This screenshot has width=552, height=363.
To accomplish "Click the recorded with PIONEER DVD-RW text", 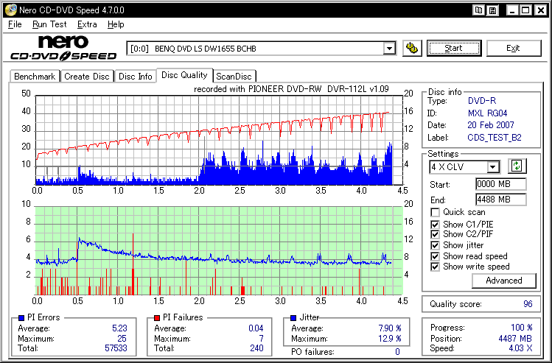I will [291, 89].
